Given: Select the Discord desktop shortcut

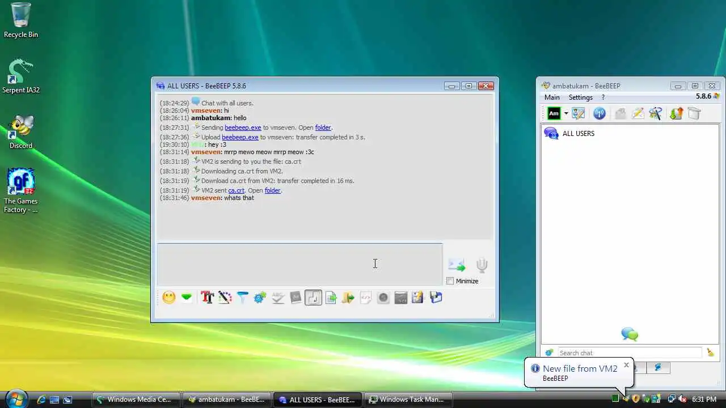Looking at the screenshot, I should coord(21,131).
